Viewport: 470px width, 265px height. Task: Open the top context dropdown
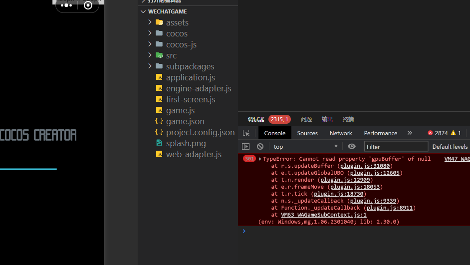(305, 146)
